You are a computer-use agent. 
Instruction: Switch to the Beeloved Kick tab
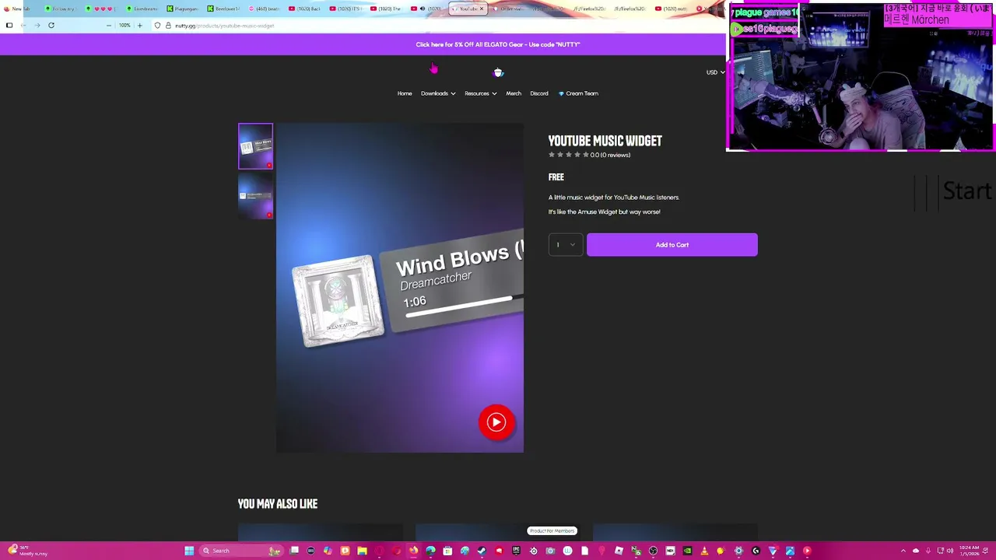pyautogui.click(x=223, y=9)
